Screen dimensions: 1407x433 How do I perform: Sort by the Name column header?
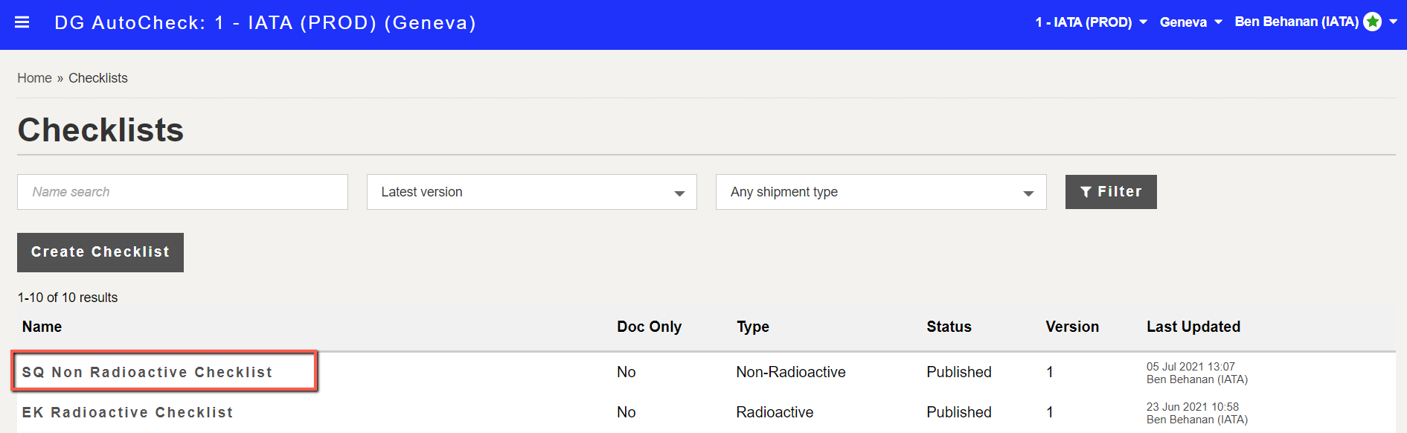coord(42,327)
